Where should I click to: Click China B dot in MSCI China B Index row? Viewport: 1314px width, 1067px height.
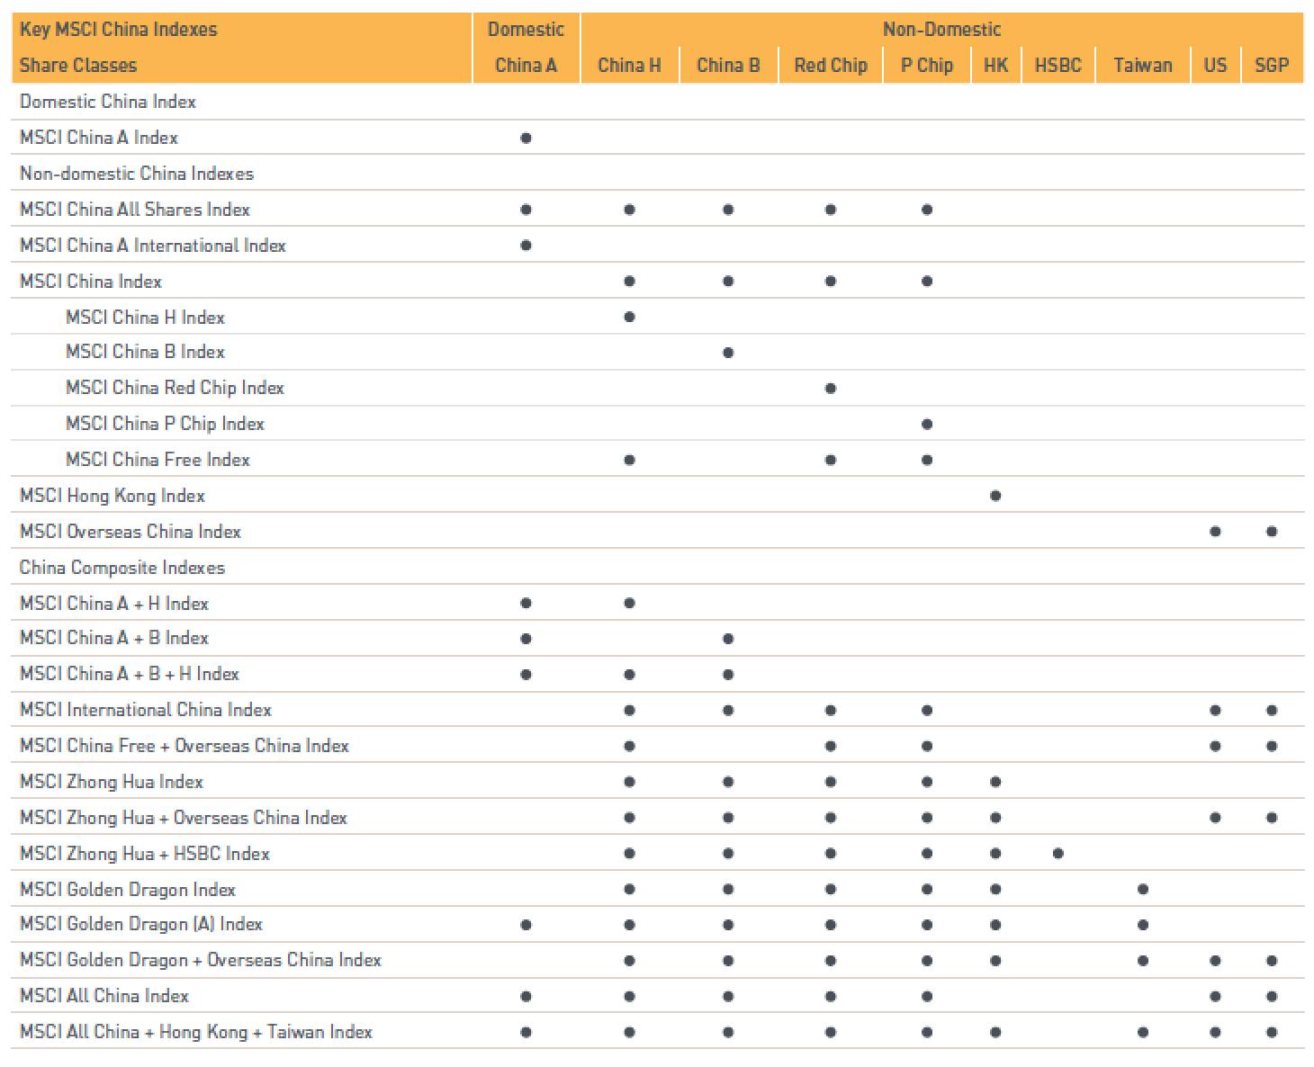click(x=728, y=353)
